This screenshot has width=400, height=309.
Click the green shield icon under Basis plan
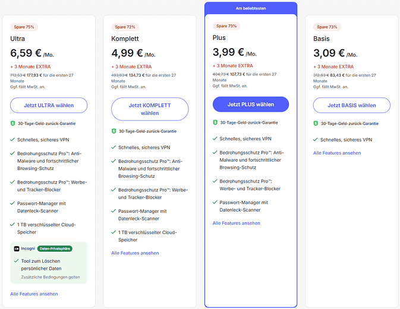coord(316,124)
